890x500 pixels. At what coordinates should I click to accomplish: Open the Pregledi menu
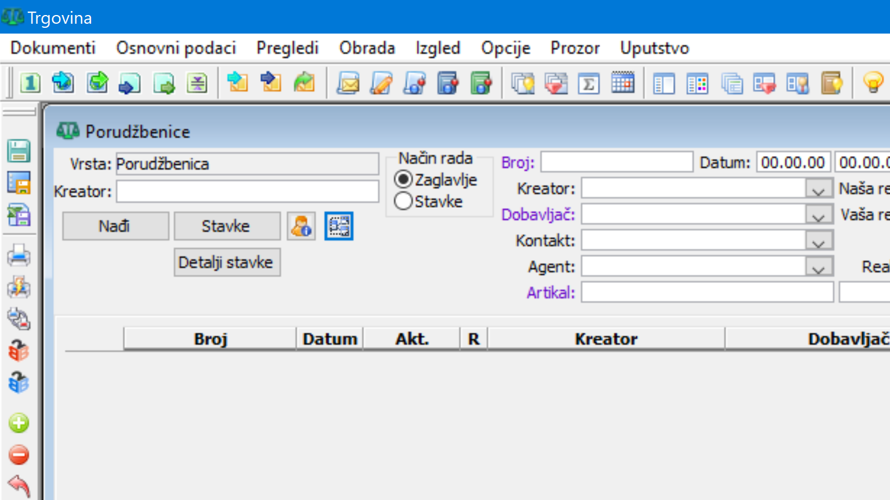point(287,48)
